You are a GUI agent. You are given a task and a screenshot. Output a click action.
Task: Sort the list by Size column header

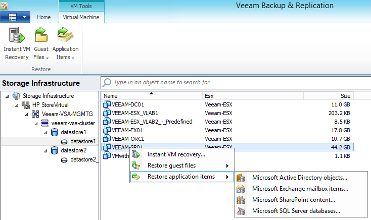(345, 95)
